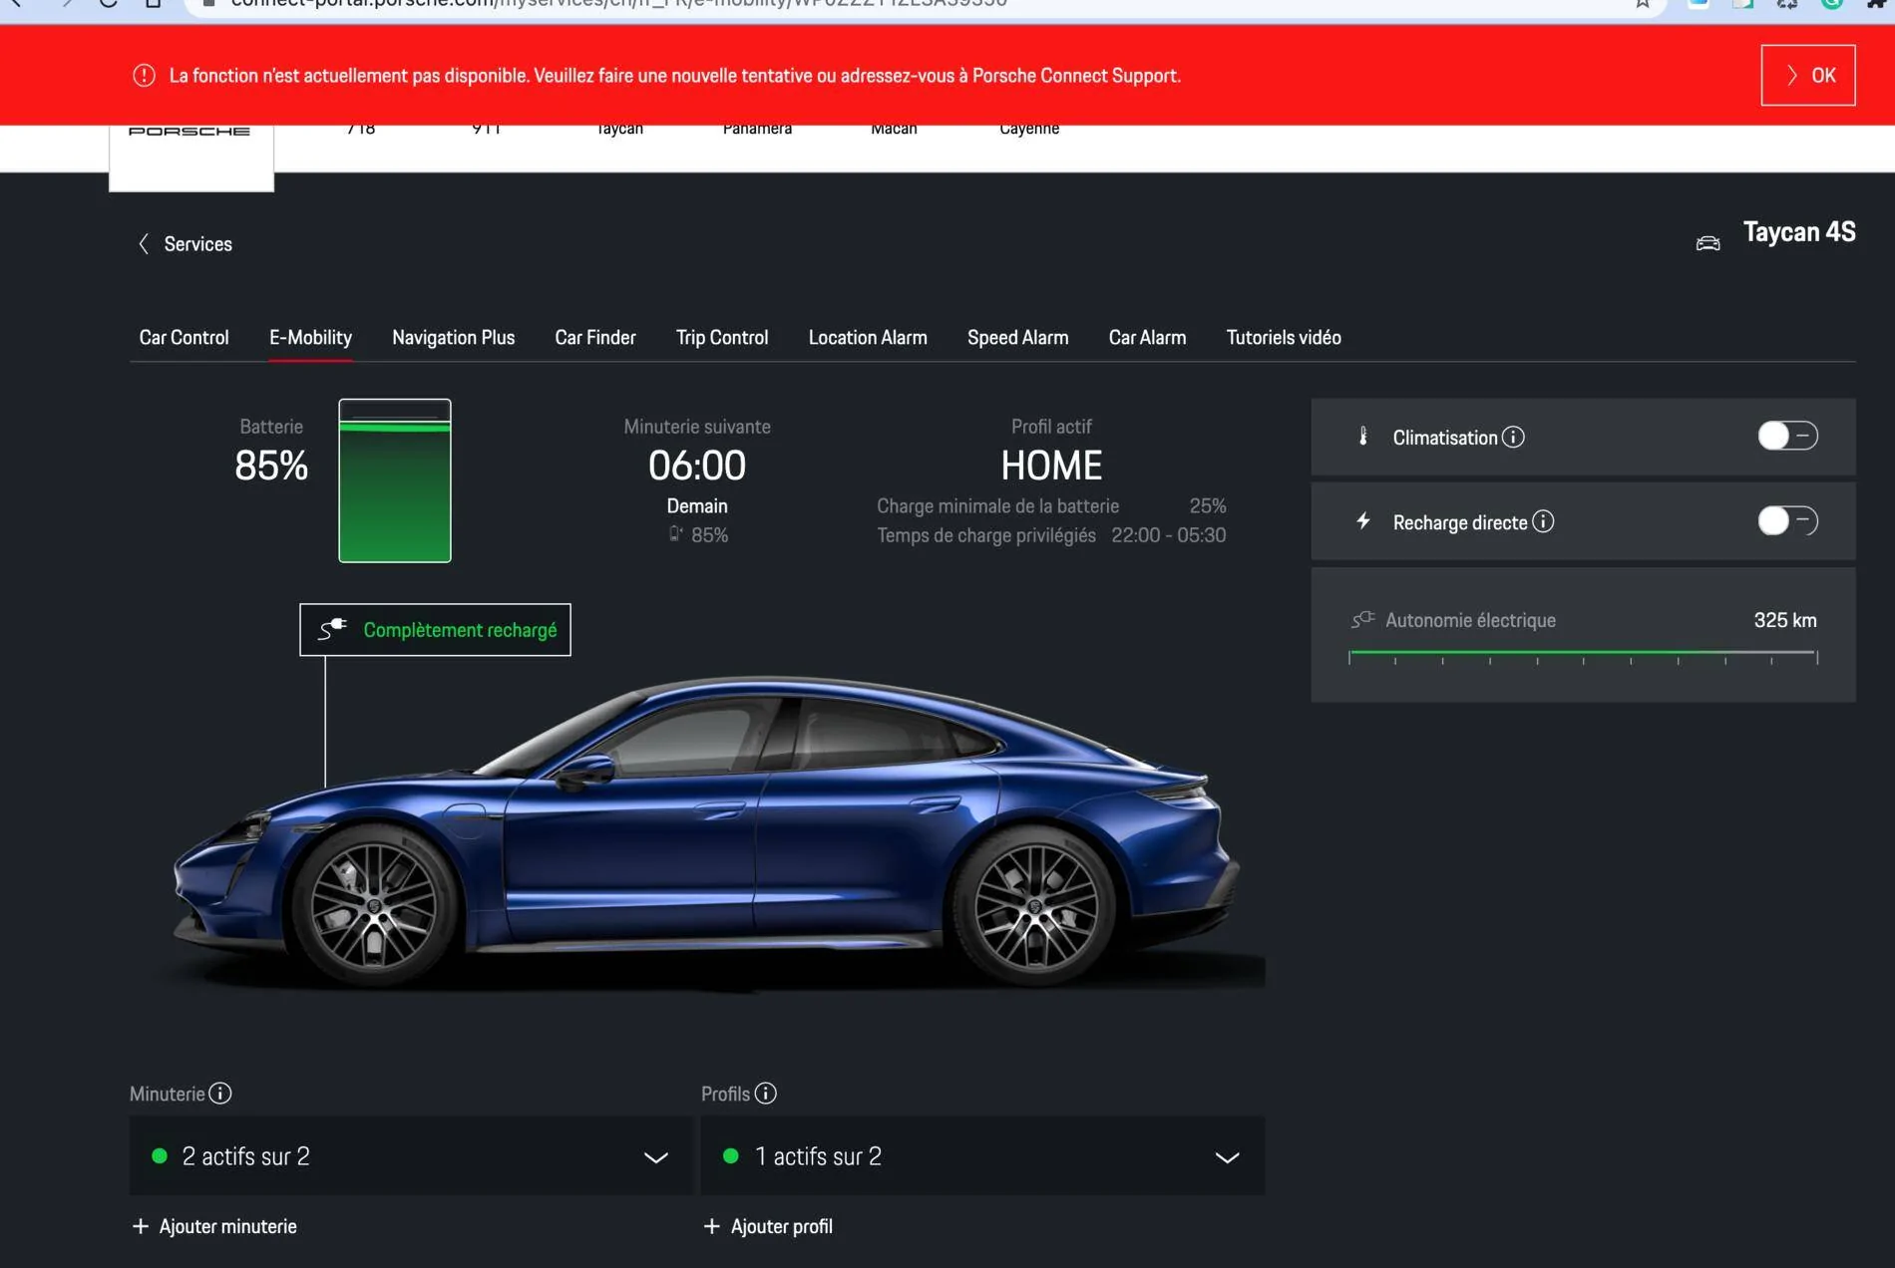Viewport: 1895px width, 1268px height.
Task: Switch to Trip Control tab
Action: pos(722,338)
